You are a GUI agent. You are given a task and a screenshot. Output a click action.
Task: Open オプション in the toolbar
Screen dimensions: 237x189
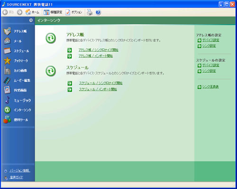(x=74, y=12)
